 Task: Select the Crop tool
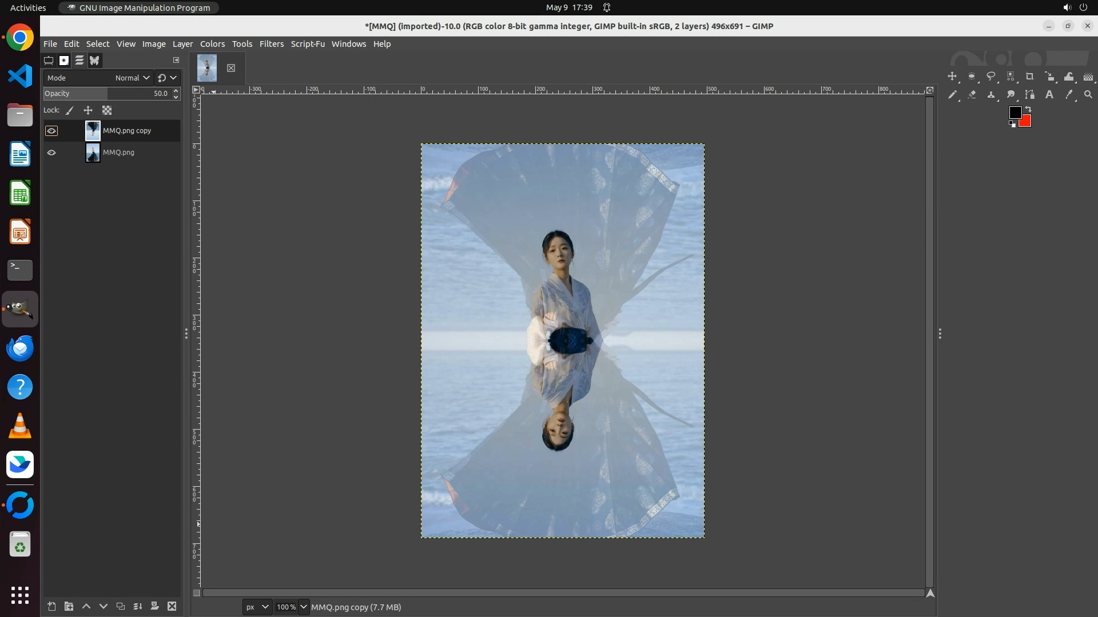(1030, 77)
